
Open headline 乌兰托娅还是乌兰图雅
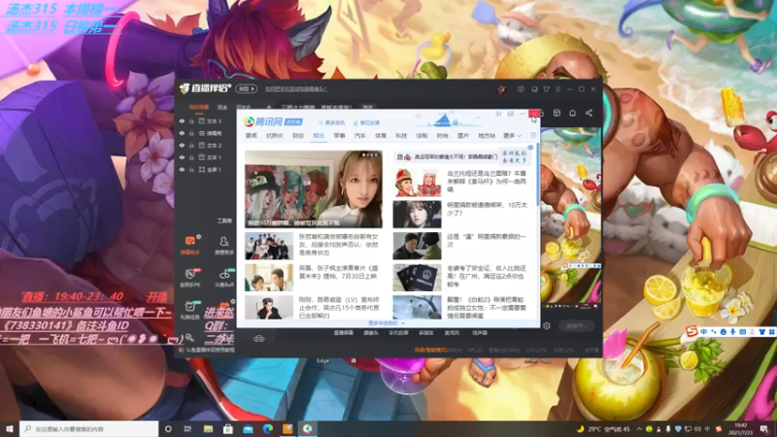[487, 182]
